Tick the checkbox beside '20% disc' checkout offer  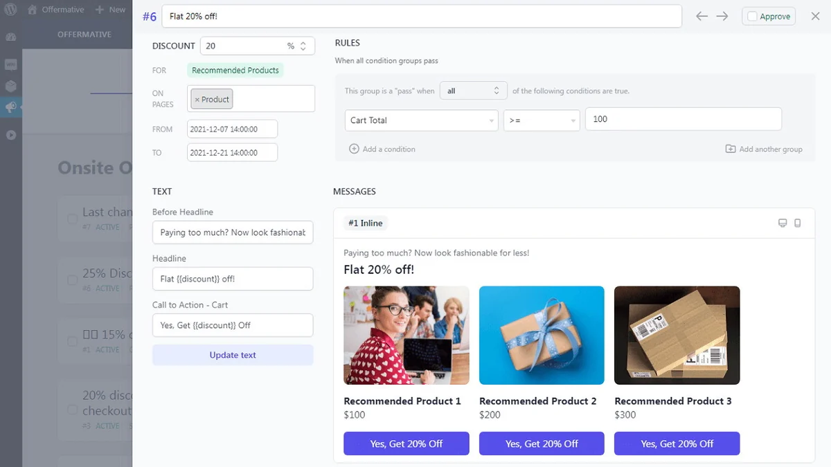pyautogui.click(x=72, y=410)
